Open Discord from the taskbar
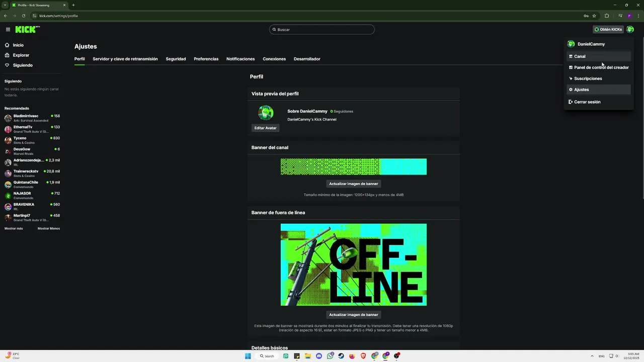Viewport: 644px width, 362px height. click(x=319, y=356)
